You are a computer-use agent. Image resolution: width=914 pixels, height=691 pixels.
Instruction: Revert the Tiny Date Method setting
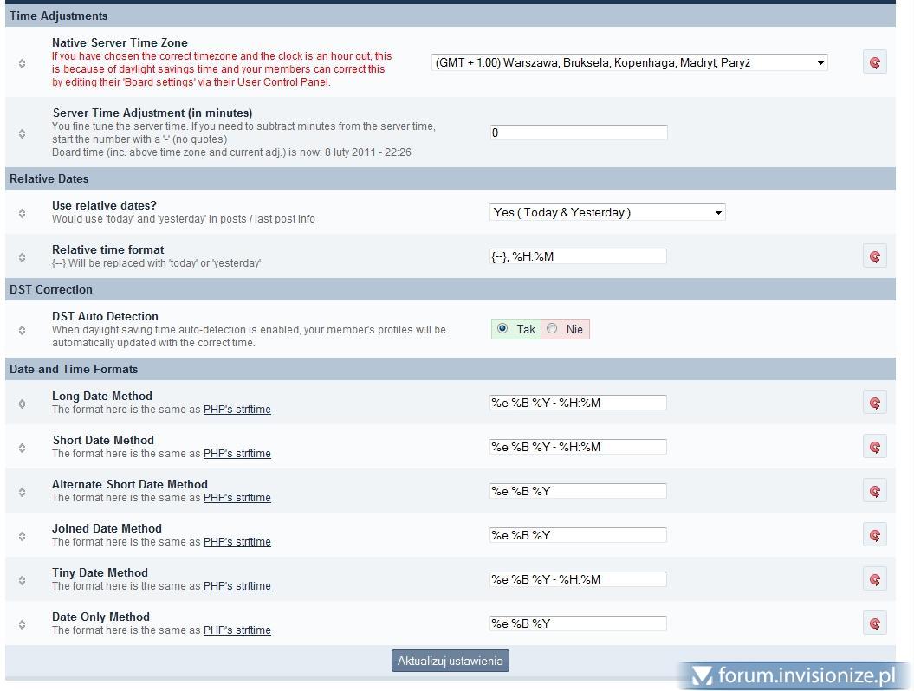(x=874, y=579)
